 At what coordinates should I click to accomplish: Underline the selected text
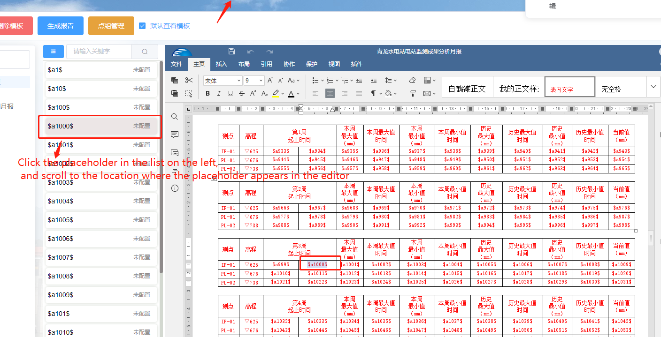[230, 93]
